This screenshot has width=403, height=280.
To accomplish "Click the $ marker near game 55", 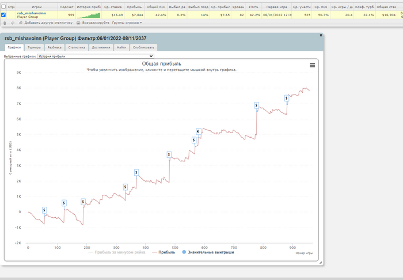I will [x=44, y=210].
